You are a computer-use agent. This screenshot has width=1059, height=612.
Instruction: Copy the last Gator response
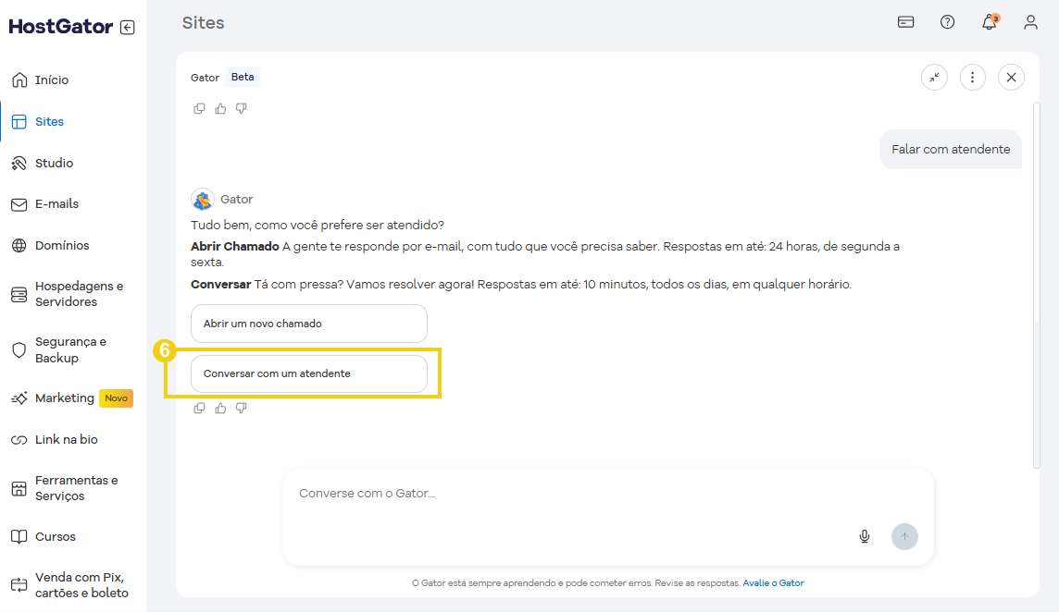tap(199, 408)
